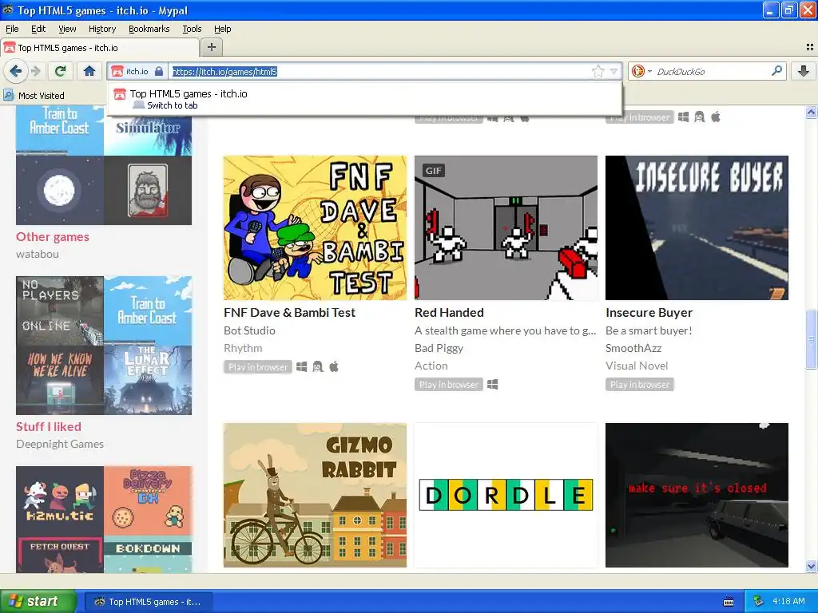Click the Deepnight Games collection author
Screen dimensions: 818x613
click(60, 444)
